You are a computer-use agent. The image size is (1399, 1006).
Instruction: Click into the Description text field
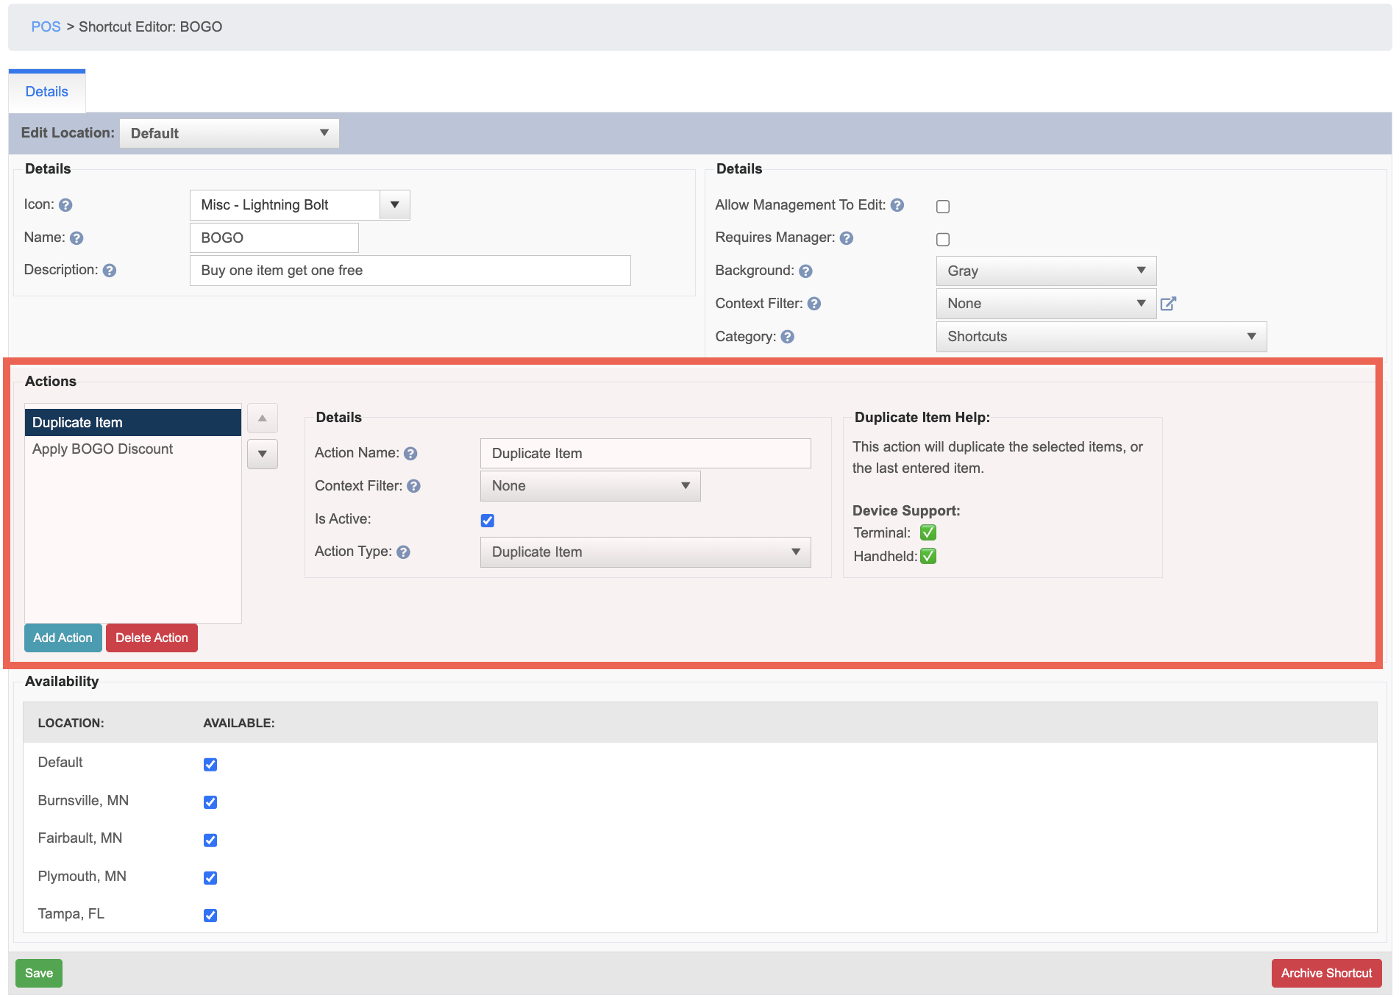click(x=410, y=271)
